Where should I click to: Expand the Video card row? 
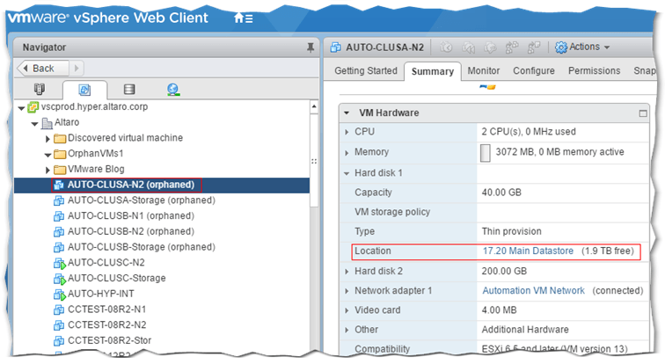pyautogui.click(x=347, y=310)
